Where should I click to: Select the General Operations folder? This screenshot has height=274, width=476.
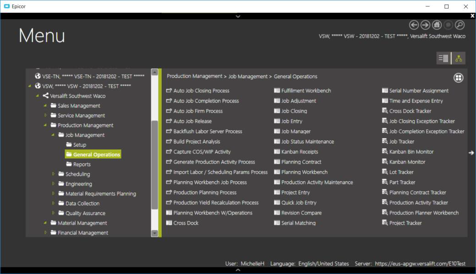[x=93, y=154]
